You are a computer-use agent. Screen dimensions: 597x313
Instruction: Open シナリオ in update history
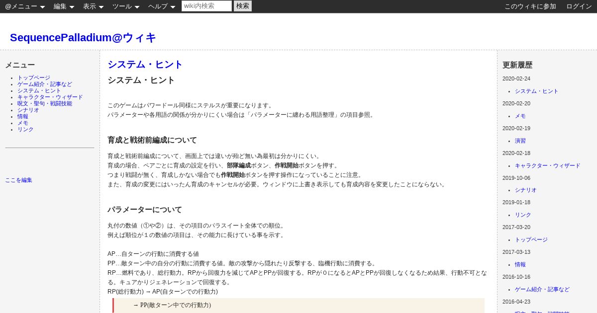(x=526, y=190)
